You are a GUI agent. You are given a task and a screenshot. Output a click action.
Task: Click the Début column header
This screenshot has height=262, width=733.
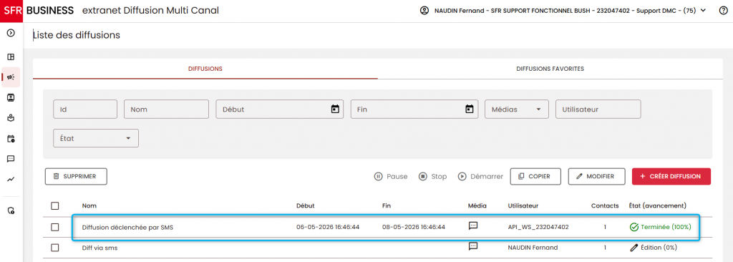point(305,205)
